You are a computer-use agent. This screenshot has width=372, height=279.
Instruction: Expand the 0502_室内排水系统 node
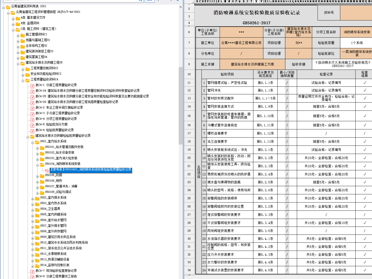(33, 199)
